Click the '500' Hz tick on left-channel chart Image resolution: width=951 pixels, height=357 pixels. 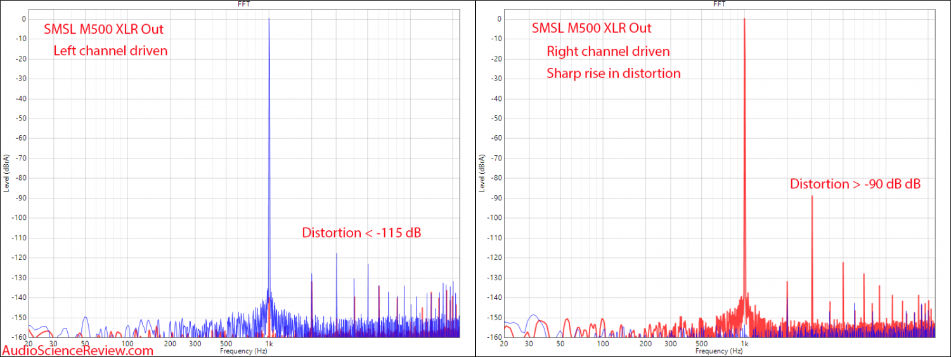click(226, 344)
